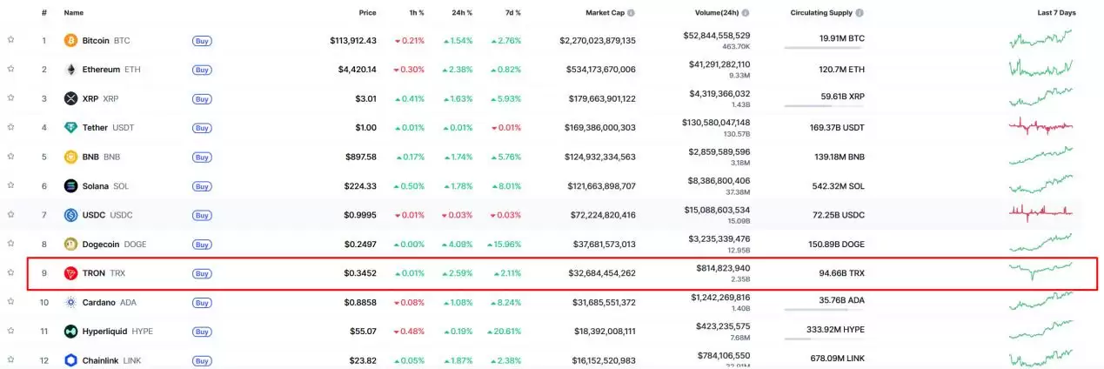Toggle the watchlist star for Cardano

[11, 303]
